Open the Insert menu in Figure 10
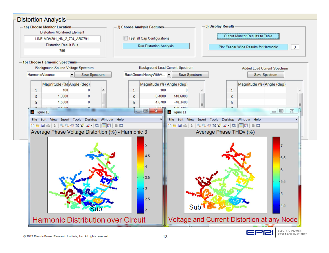Screen dimensions: 329x253 coord(65,119)
